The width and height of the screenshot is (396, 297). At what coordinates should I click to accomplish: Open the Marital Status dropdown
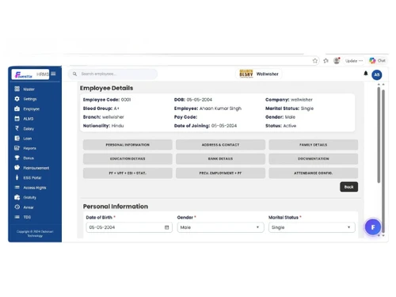312,227
